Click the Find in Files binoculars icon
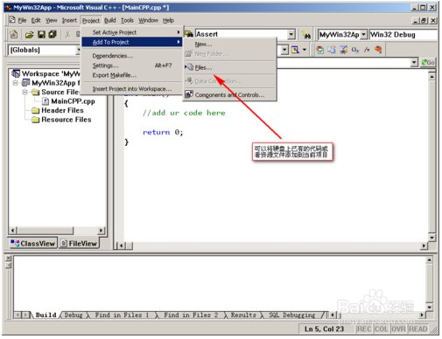The image size is (442, 339). (x=189, y=34)
